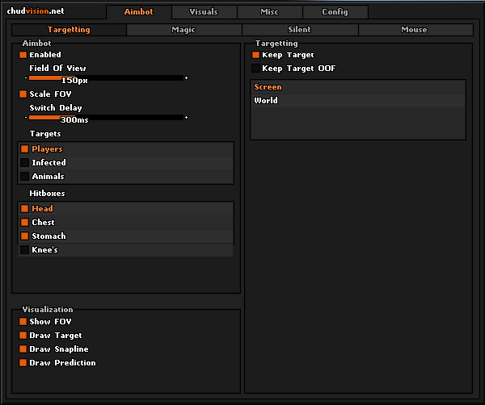Toggle the Draw Prediction checkbox

click(x=23, y=363)
